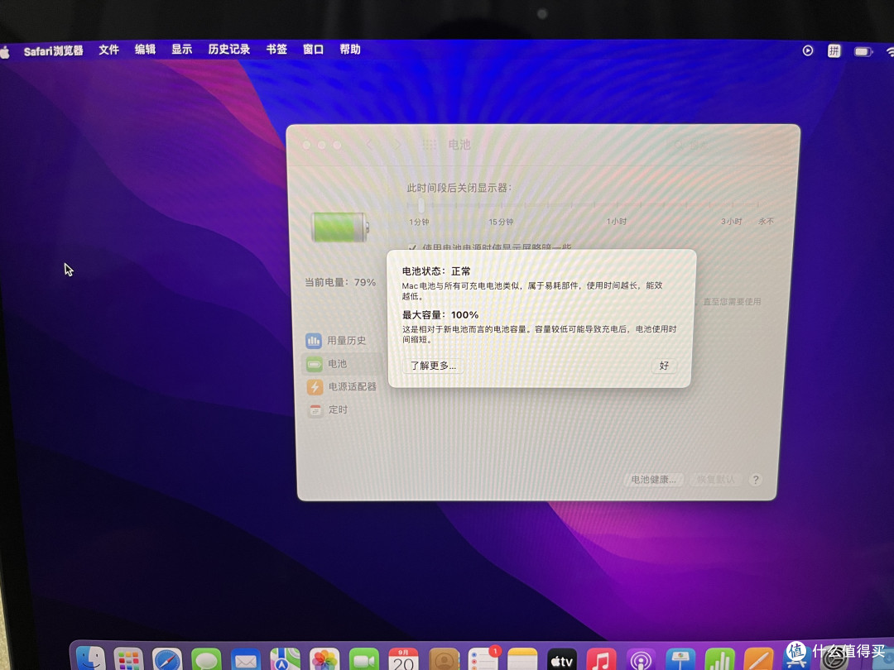Open Maps from the Dock

285,660
